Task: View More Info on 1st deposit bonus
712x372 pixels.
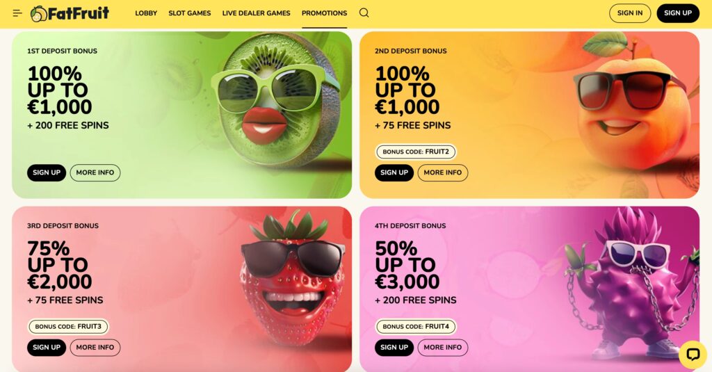Action: click(x=95, y=172)
